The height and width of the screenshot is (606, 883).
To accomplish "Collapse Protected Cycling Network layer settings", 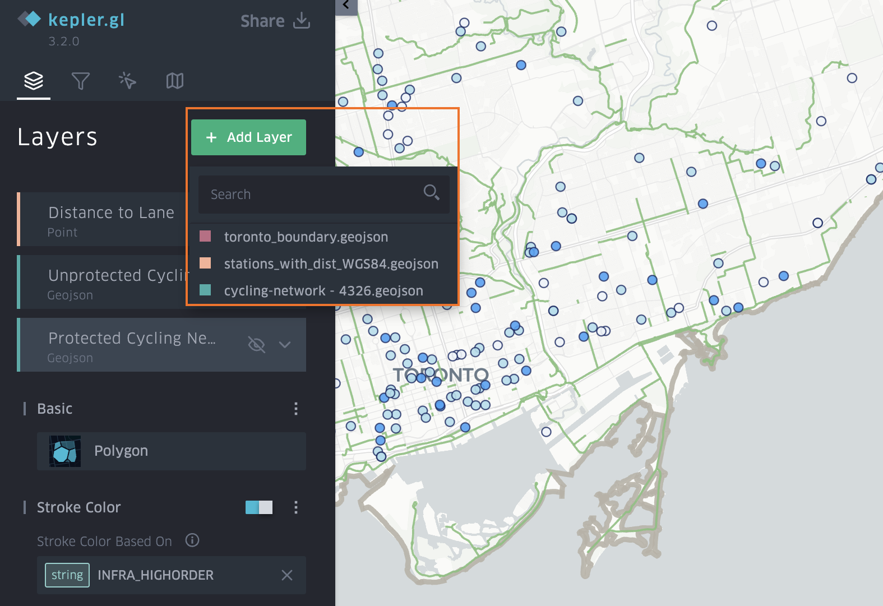I will [285, 345].
